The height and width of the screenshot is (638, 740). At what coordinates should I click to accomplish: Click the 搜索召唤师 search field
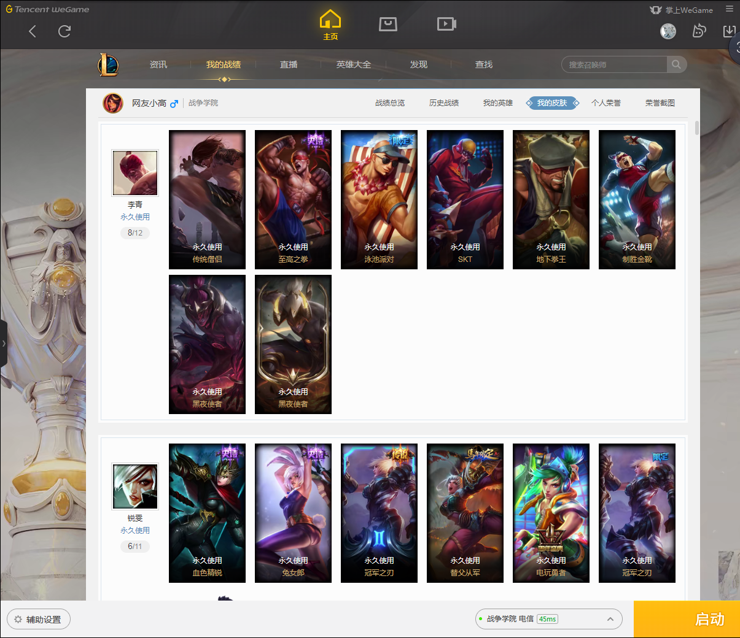(614, 64)
